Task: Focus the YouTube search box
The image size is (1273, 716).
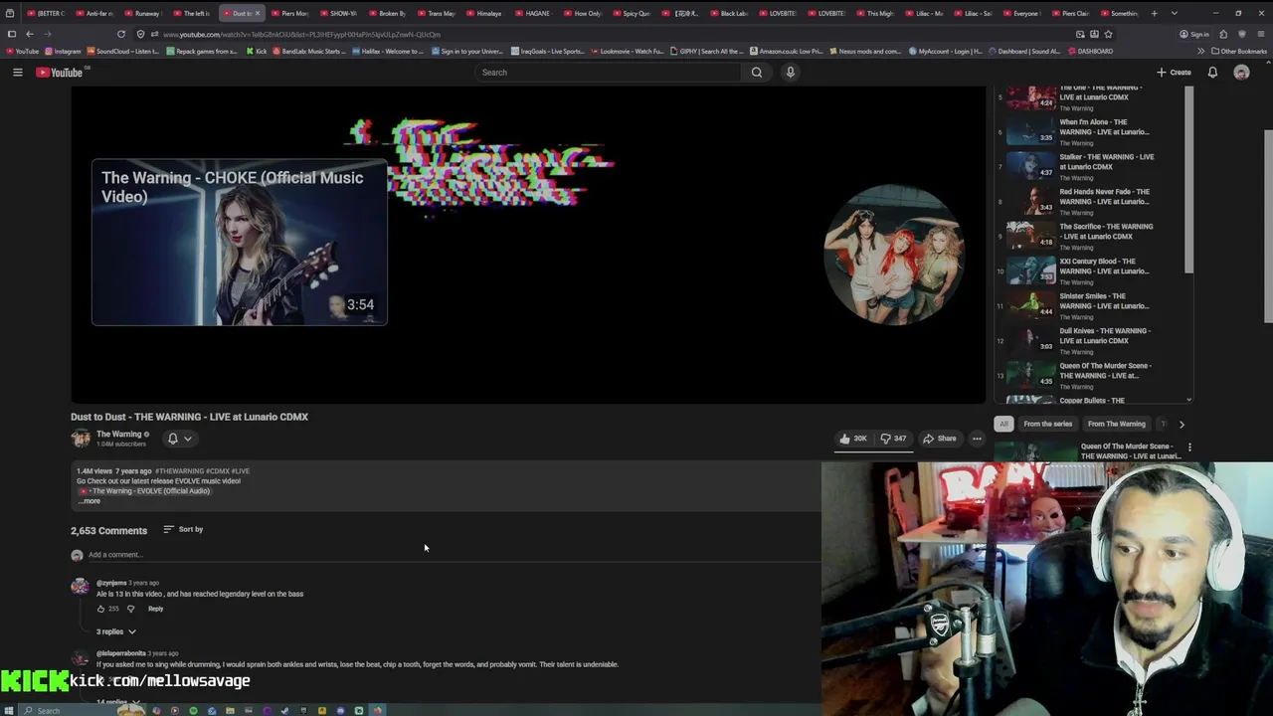Action: click(x=607, y=73)
